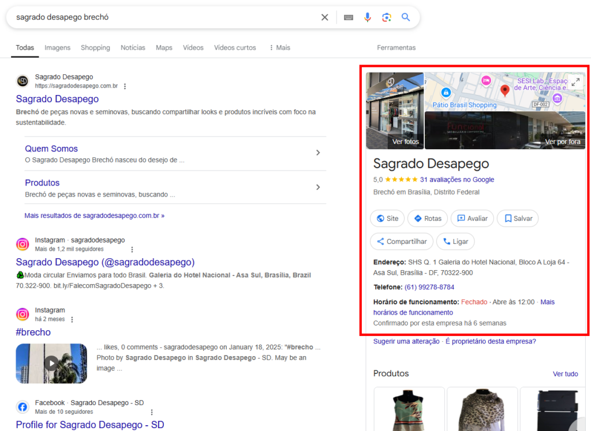
Task: Open 31 avaliações no Google reviews
Action: tap(457, 180)
